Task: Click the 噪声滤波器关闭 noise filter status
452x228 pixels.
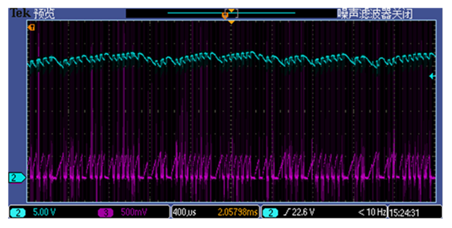Action: pyautogui.click(x=375, y=14)
